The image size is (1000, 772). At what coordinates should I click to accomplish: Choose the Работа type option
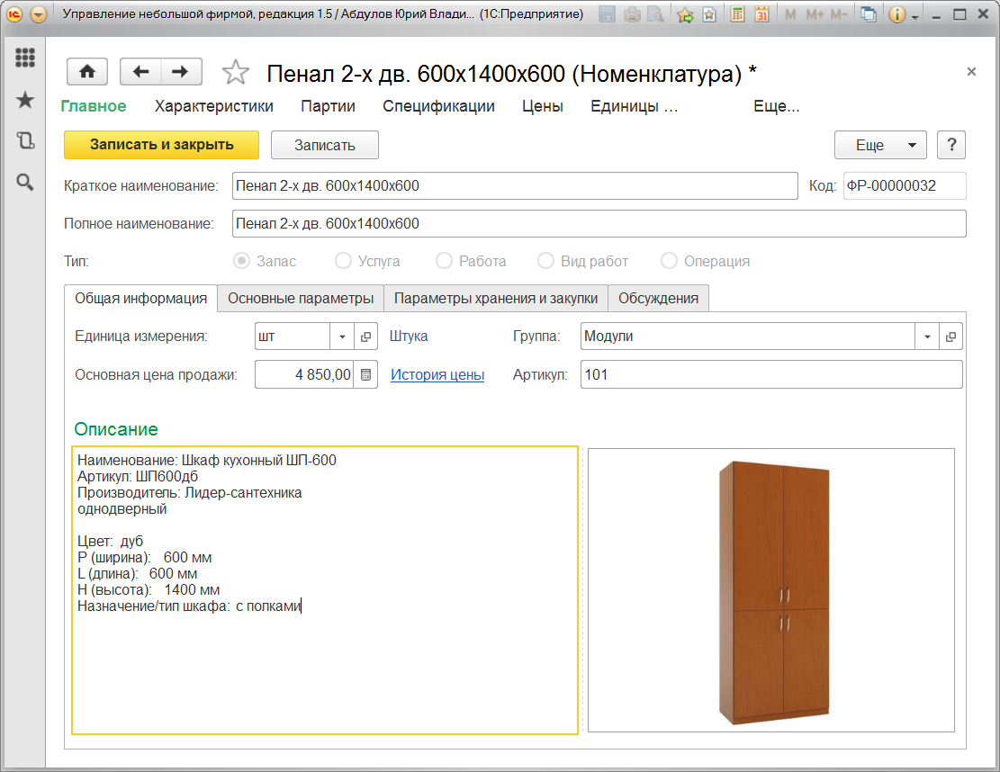[x=444, y=261]
